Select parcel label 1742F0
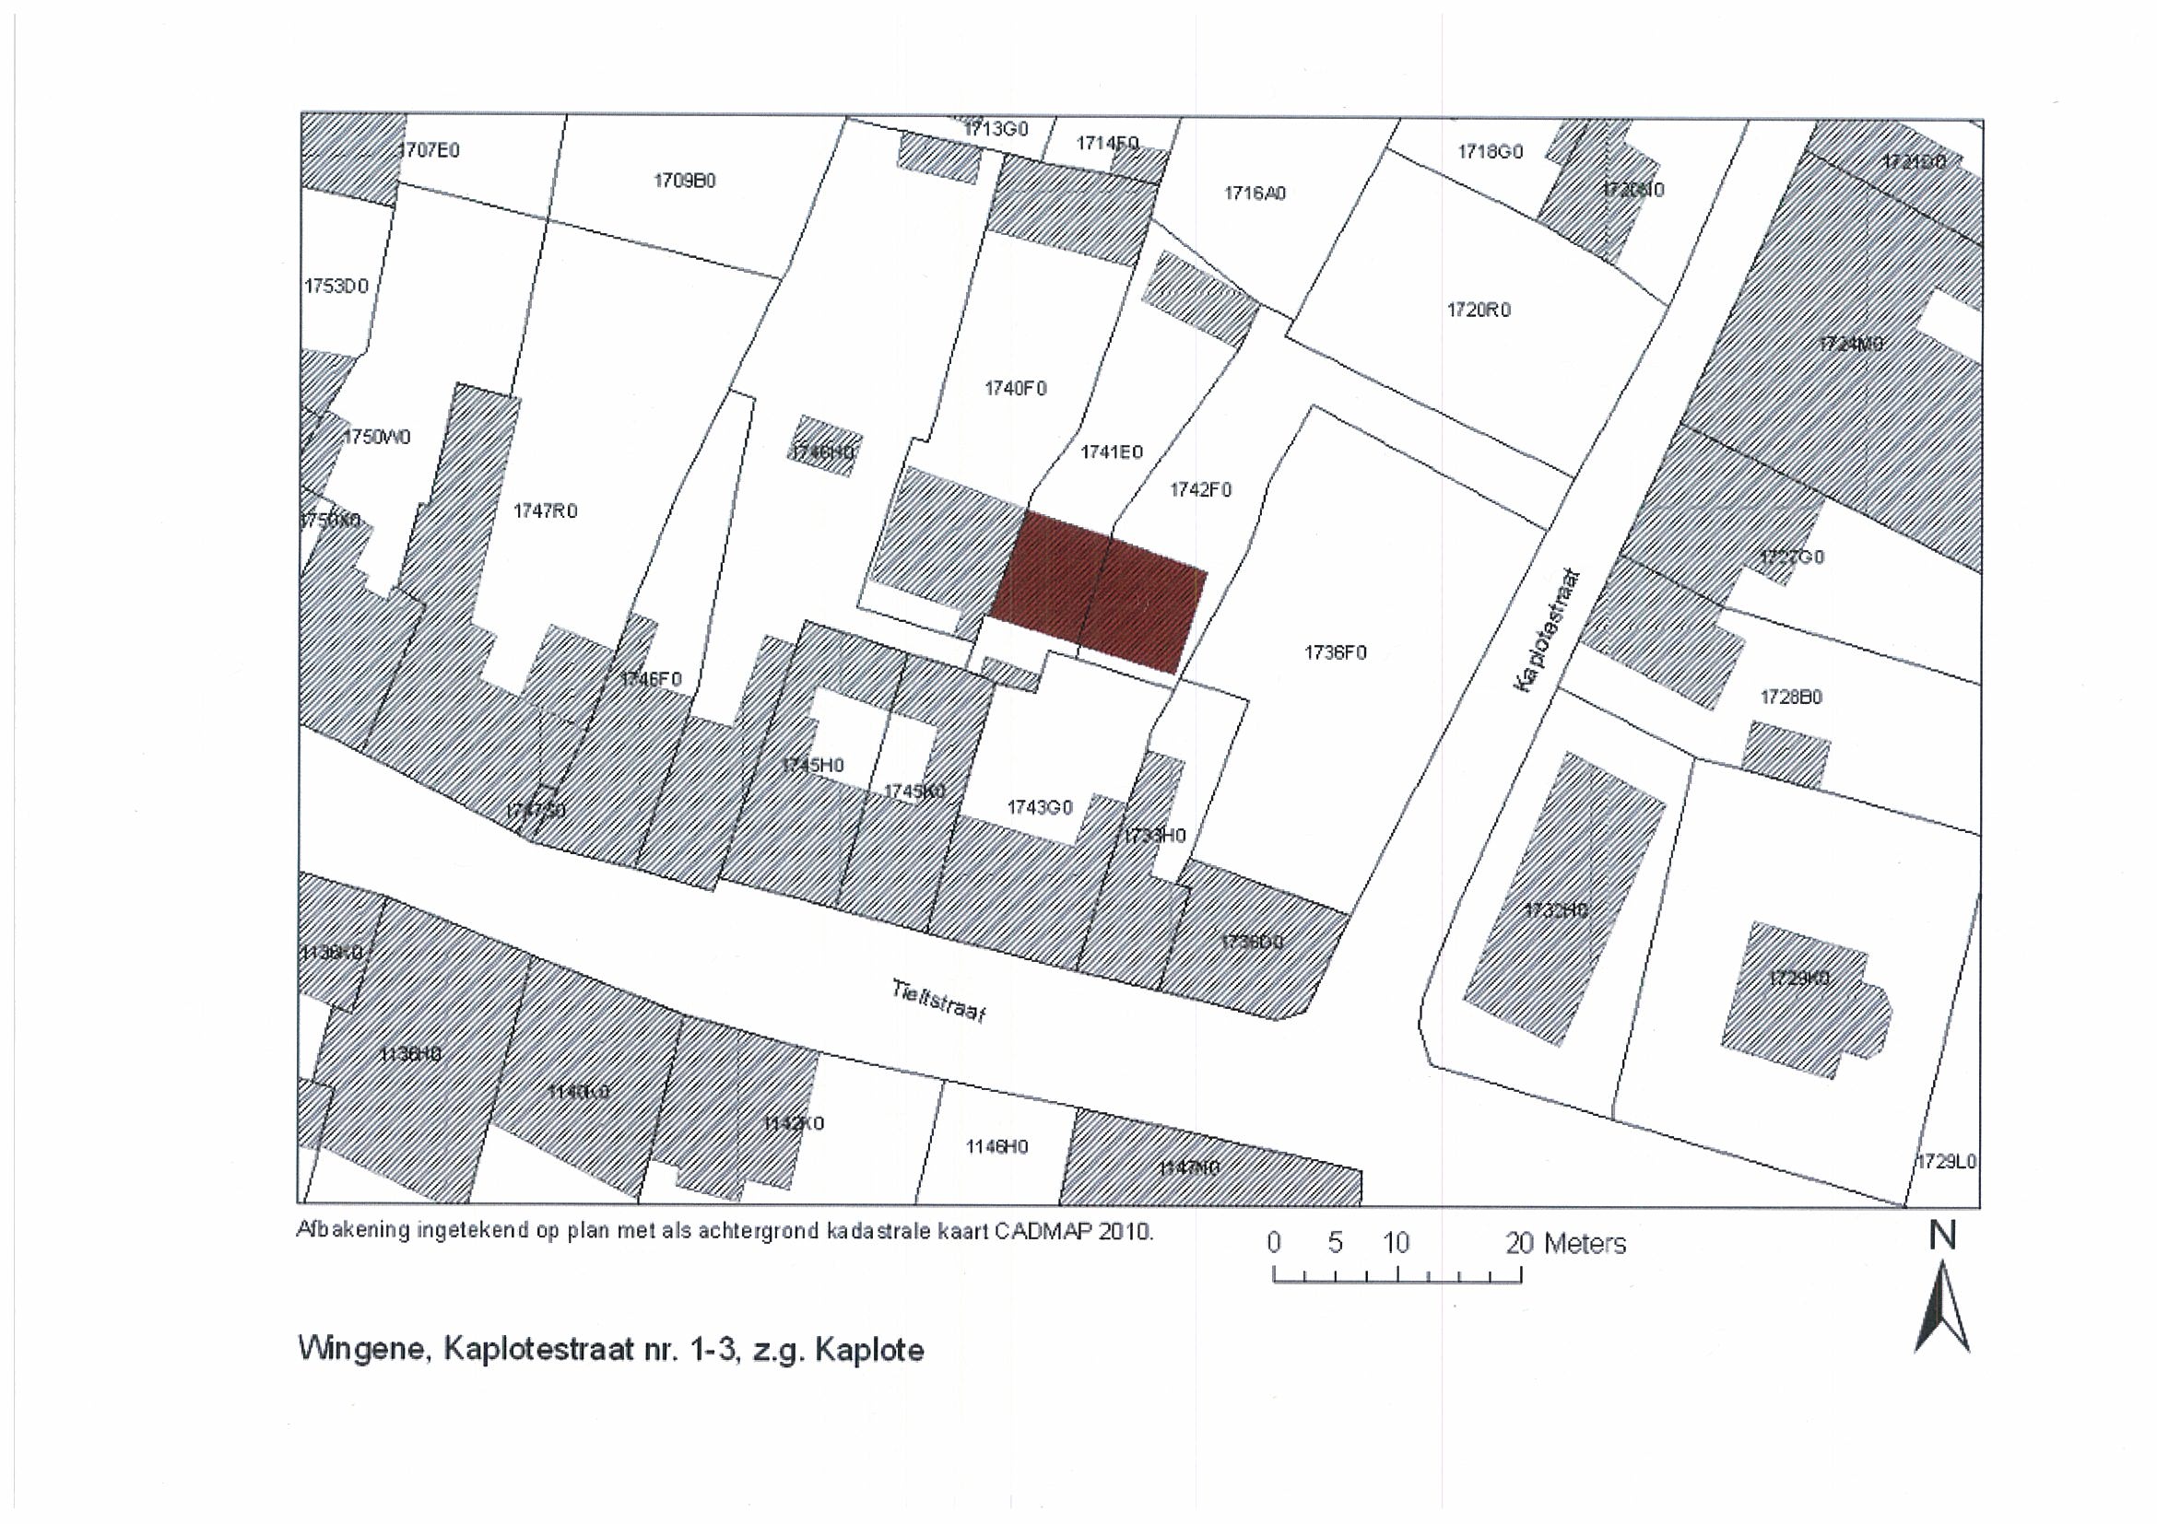 [1199, 490]
